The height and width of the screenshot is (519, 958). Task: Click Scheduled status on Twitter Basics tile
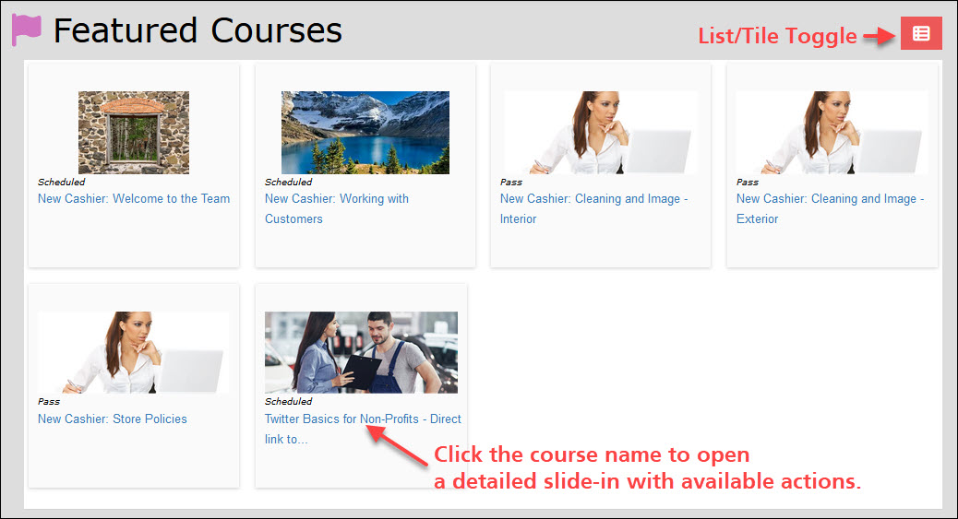click(x=288, y=402)
